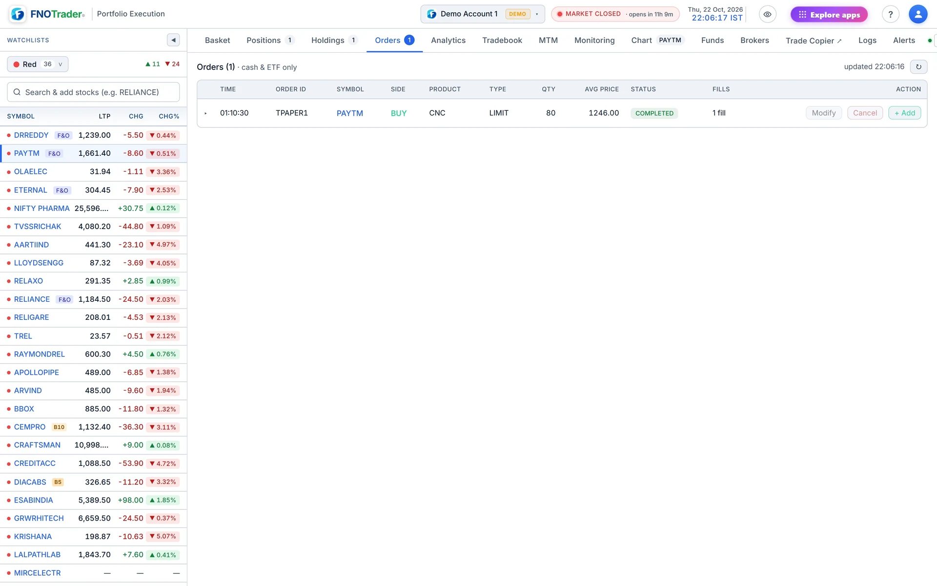Click the COMPLETED status badge
Image resolution: width=937 pixels, height=586 pixels.
[654, 113]
